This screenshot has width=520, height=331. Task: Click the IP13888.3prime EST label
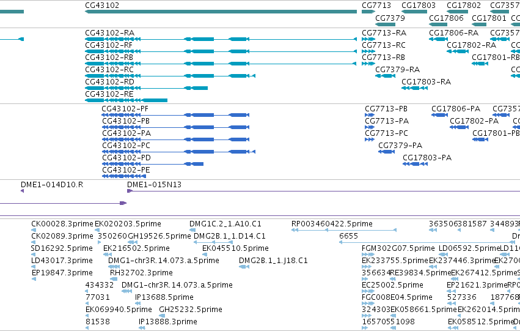(x=168, y=322)
